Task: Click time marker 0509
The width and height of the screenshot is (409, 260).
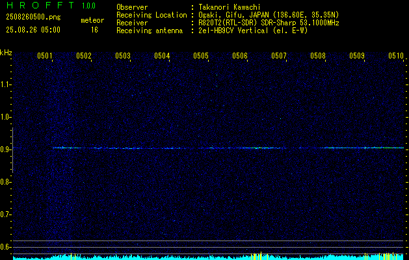Action: point(357,55)
